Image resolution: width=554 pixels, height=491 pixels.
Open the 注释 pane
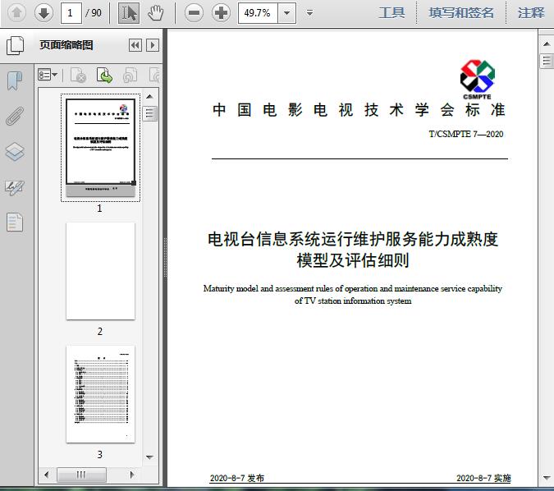tap(531, 13)
